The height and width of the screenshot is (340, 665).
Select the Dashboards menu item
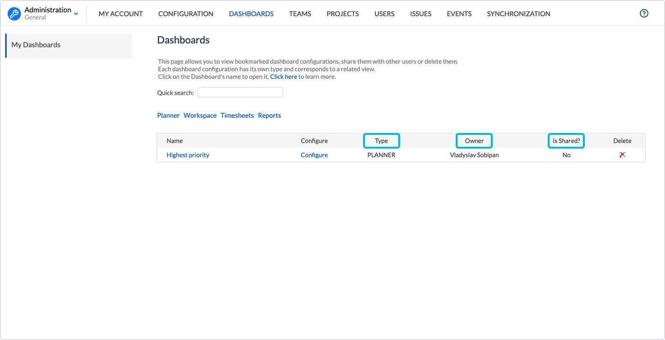251,14
